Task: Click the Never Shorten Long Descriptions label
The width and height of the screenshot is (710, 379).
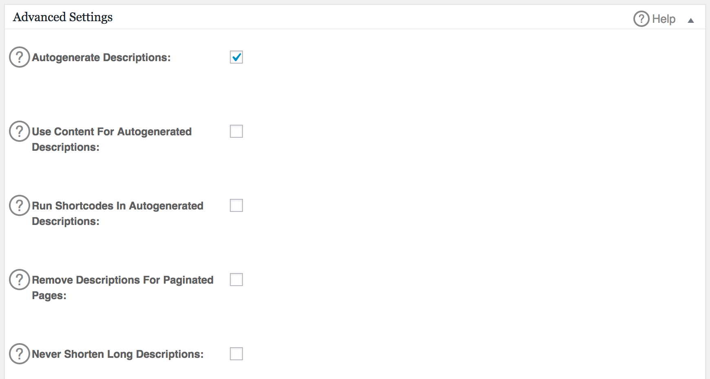Action: coord(117,354)
